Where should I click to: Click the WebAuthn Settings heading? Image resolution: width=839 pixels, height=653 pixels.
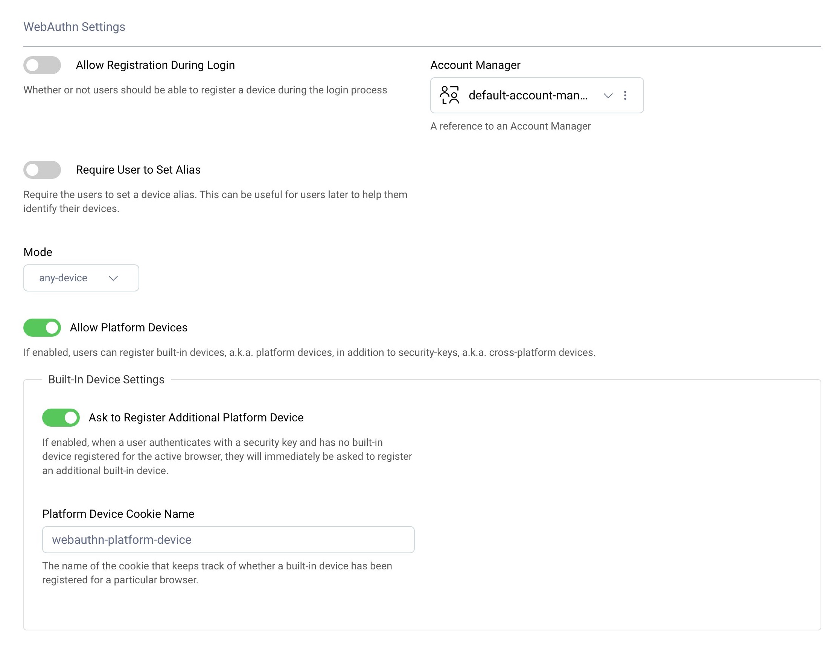(74, 27)
